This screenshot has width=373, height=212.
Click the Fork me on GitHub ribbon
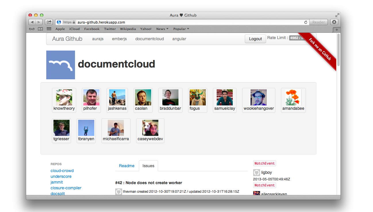coord(320,49)
